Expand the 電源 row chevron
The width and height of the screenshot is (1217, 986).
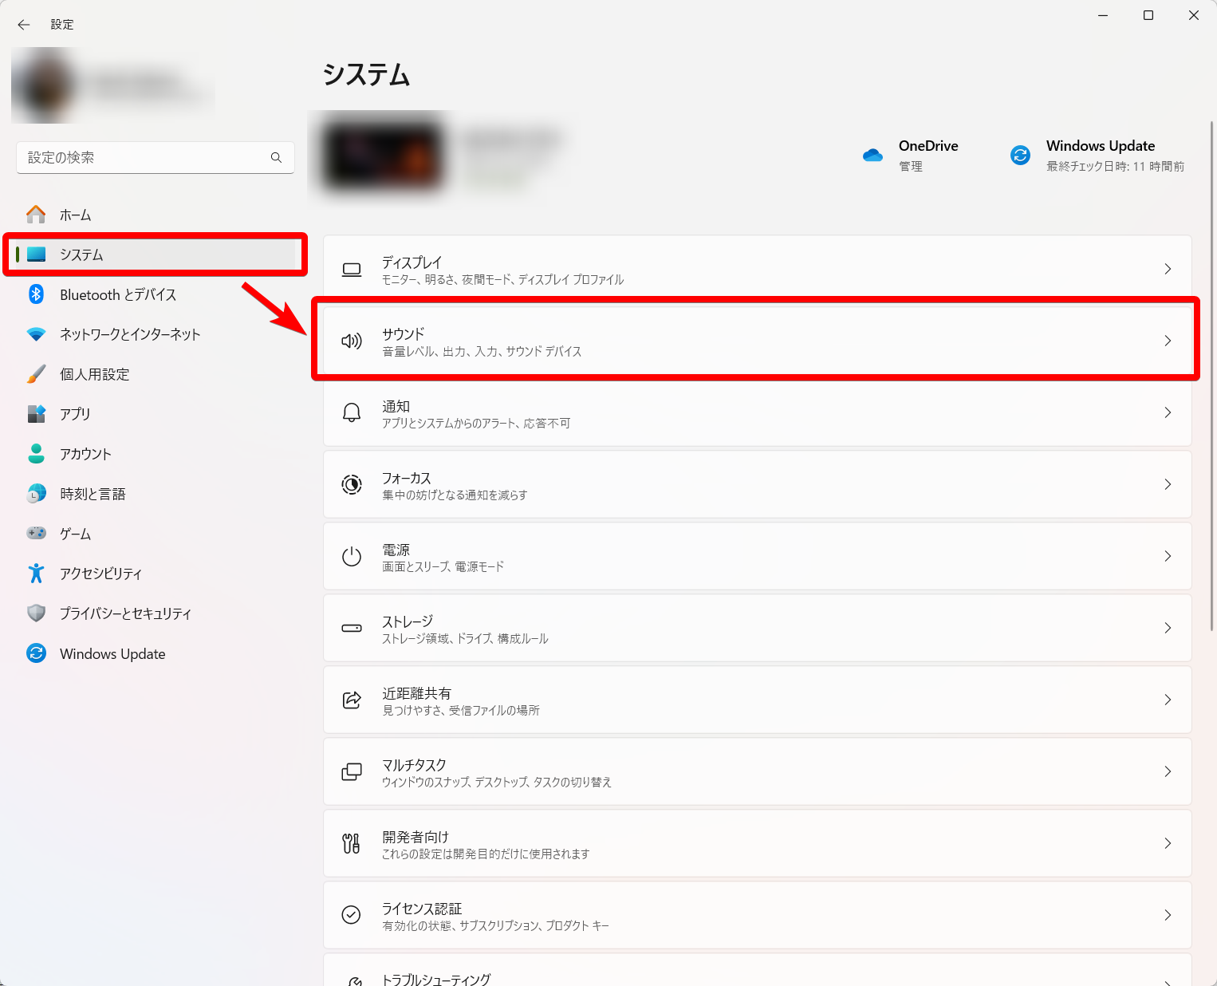click(1168, 556)
